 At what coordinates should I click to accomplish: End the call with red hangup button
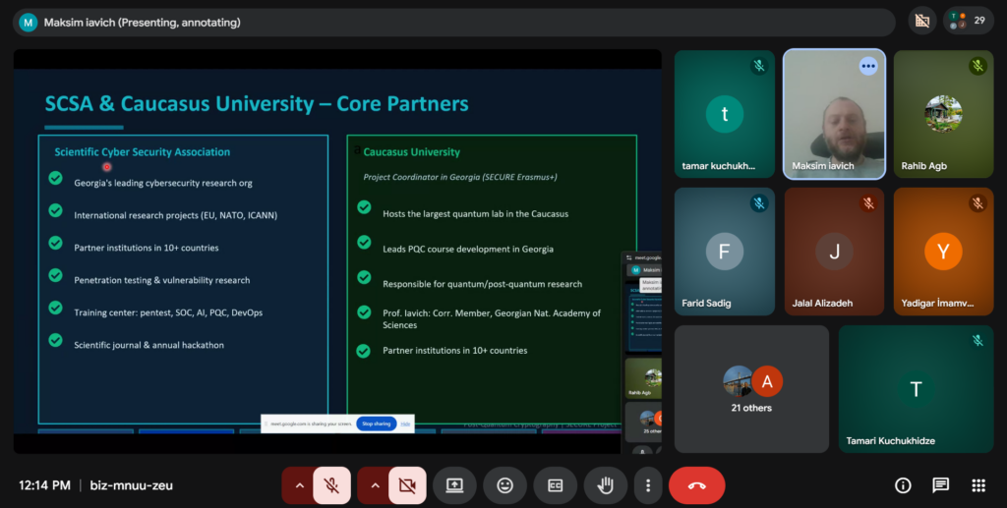tap(697, 485)
